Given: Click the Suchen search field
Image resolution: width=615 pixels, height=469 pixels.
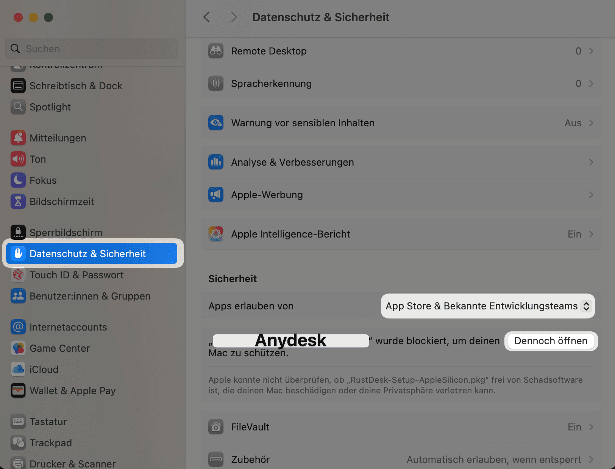Looking at the screenshot, I should [x=92, y=48].
